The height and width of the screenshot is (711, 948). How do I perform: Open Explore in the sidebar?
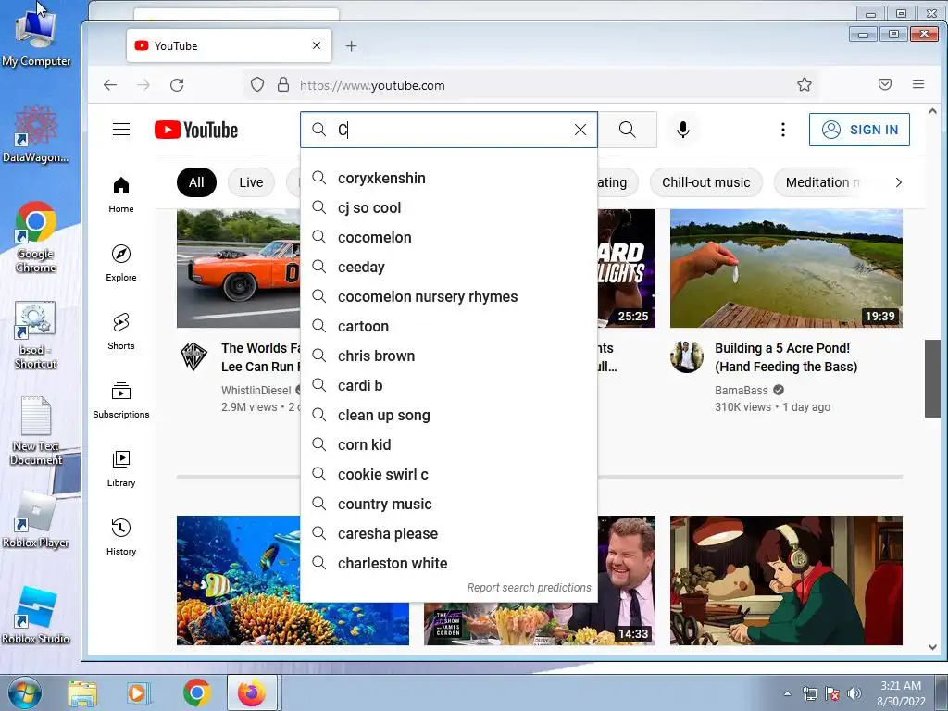121,263
